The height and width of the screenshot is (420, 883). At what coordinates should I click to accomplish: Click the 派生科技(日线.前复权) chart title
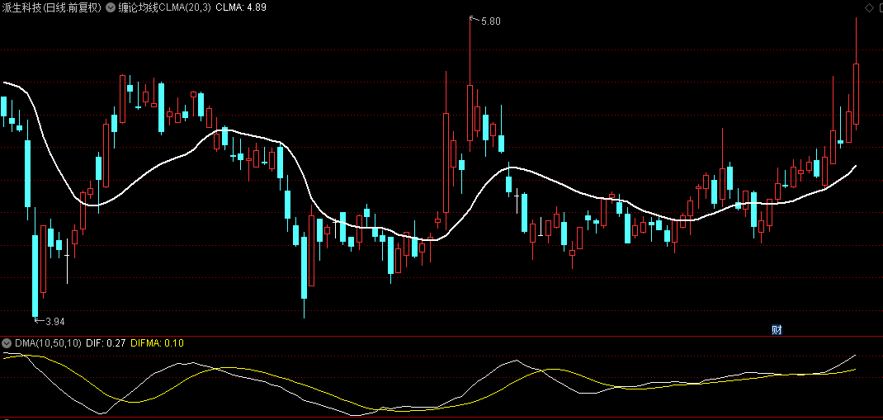(52, 7)
